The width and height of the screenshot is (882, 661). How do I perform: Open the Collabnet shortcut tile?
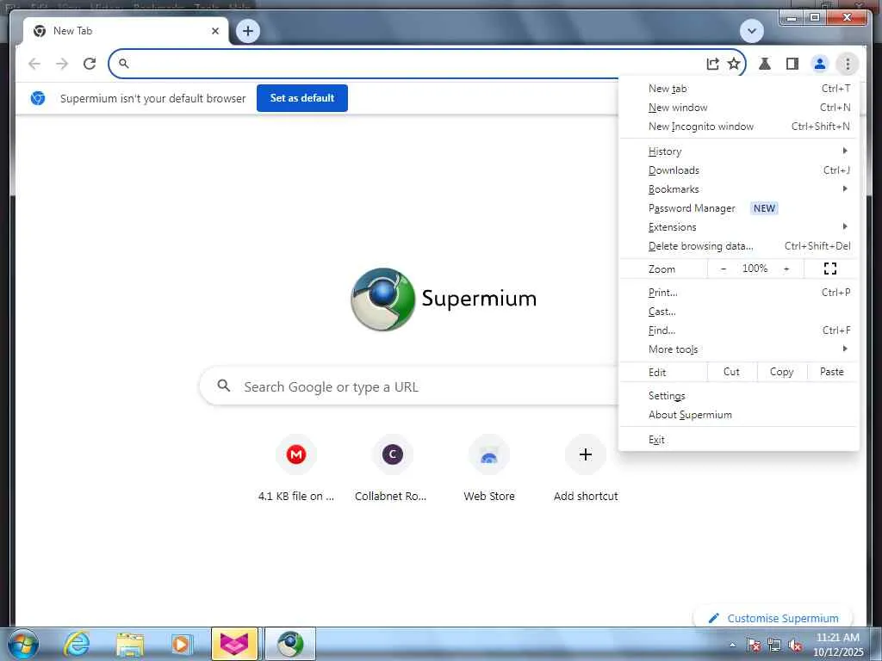[392, 466]
